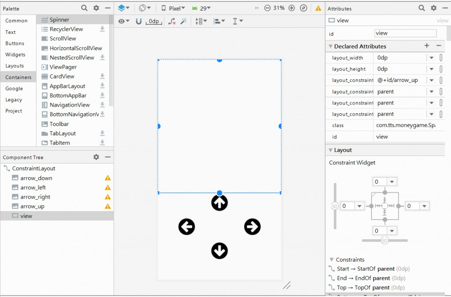
Task: Click the infer constraints magic wand
Action: point(184,21)
